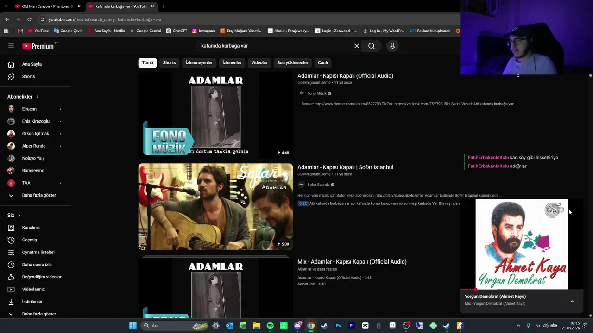593x333 pixels.
Task: Submit search with the magnifier icon
Action: (372, 46)
